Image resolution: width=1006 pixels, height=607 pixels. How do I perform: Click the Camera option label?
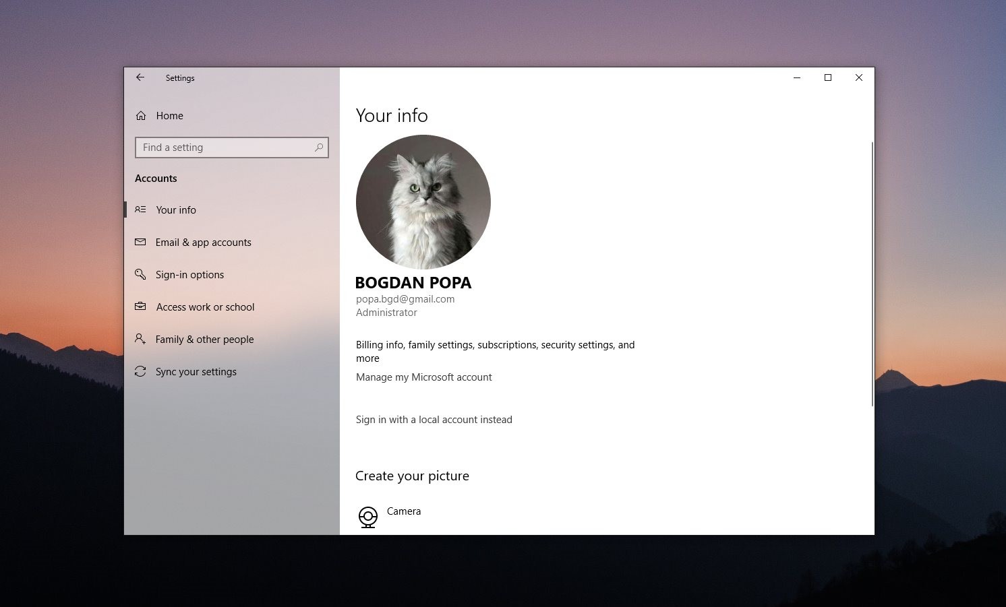[404, 511]
